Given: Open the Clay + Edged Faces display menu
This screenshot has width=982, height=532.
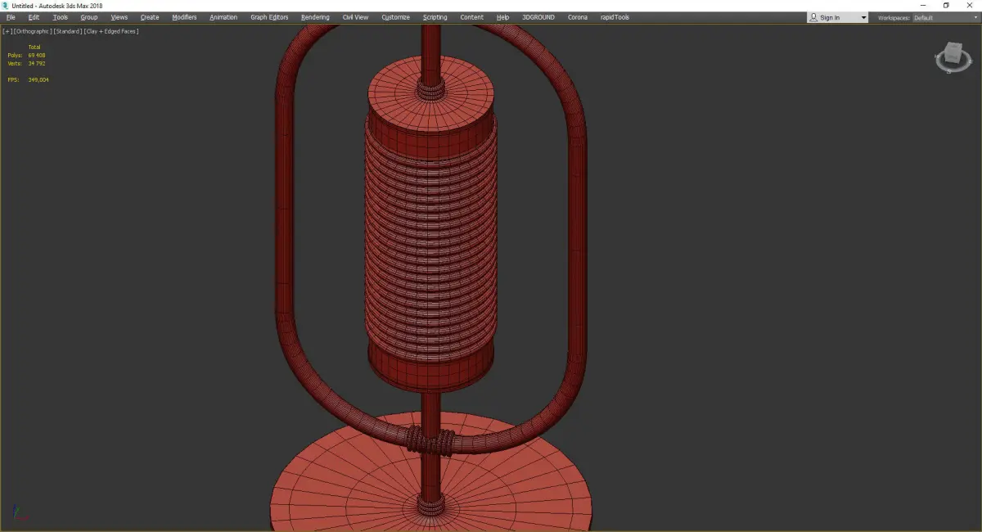Looking at the screenshot, I should [110, 31].
